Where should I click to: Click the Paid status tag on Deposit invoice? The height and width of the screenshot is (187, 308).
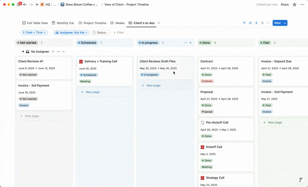point(267,75)
